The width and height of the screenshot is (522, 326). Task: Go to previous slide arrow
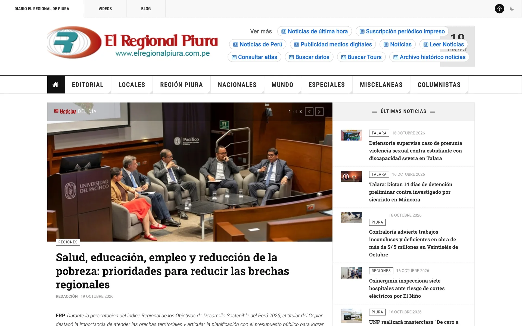point(309,111)
